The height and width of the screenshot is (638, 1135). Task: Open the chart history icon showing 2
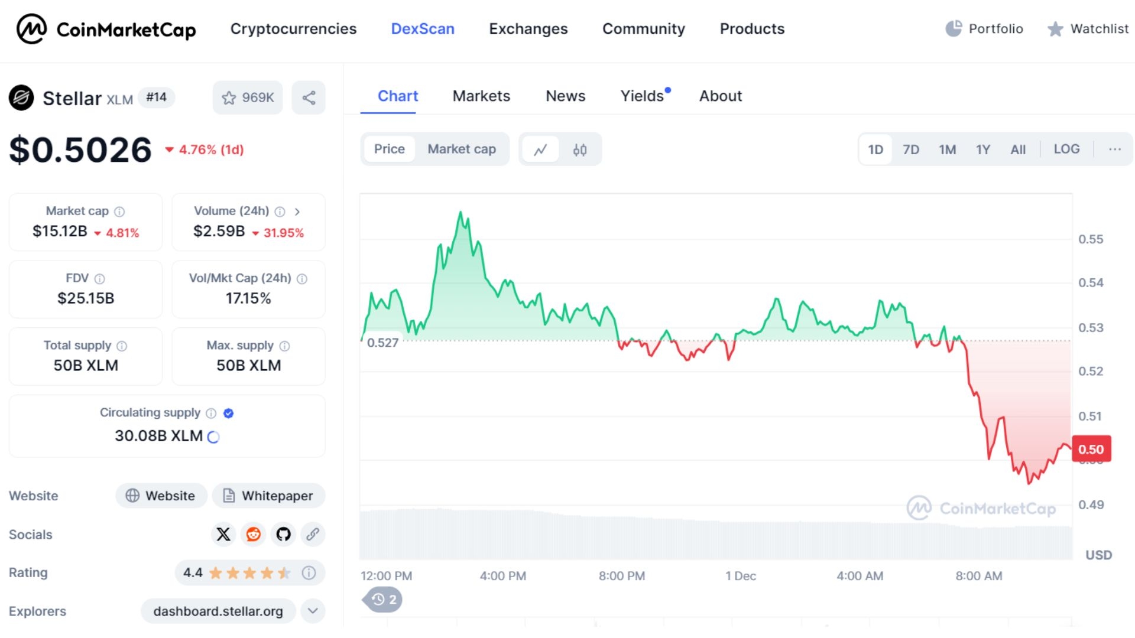(x=381, y=600)
